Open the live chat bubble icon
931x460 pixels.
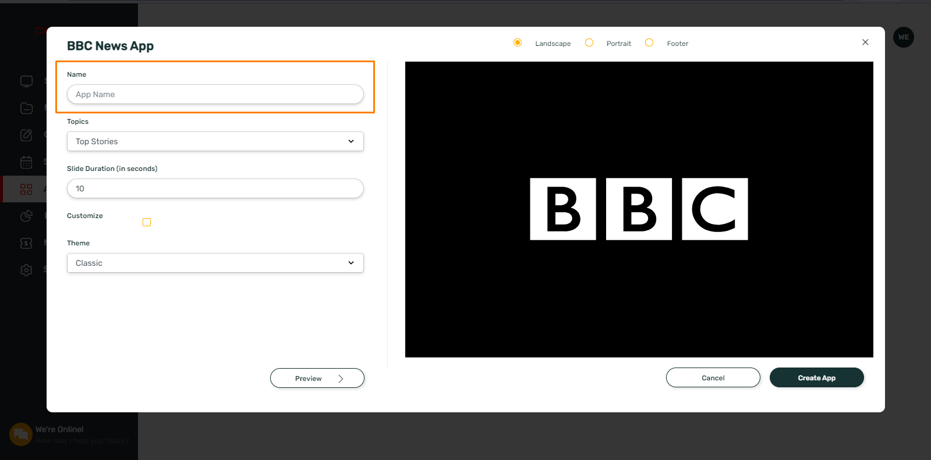coord(21,434)
